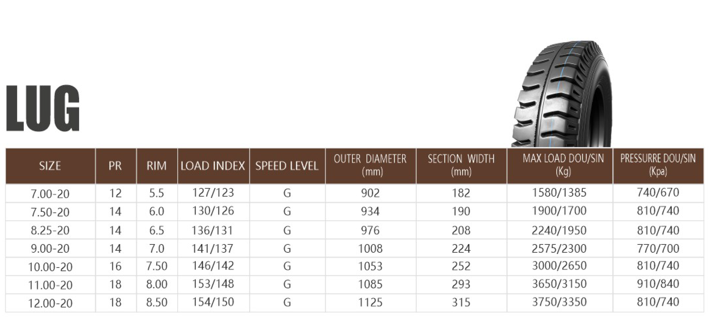709x318 pixels.
Task: Click pressure value 910/840
Action: tap(658, 284)
